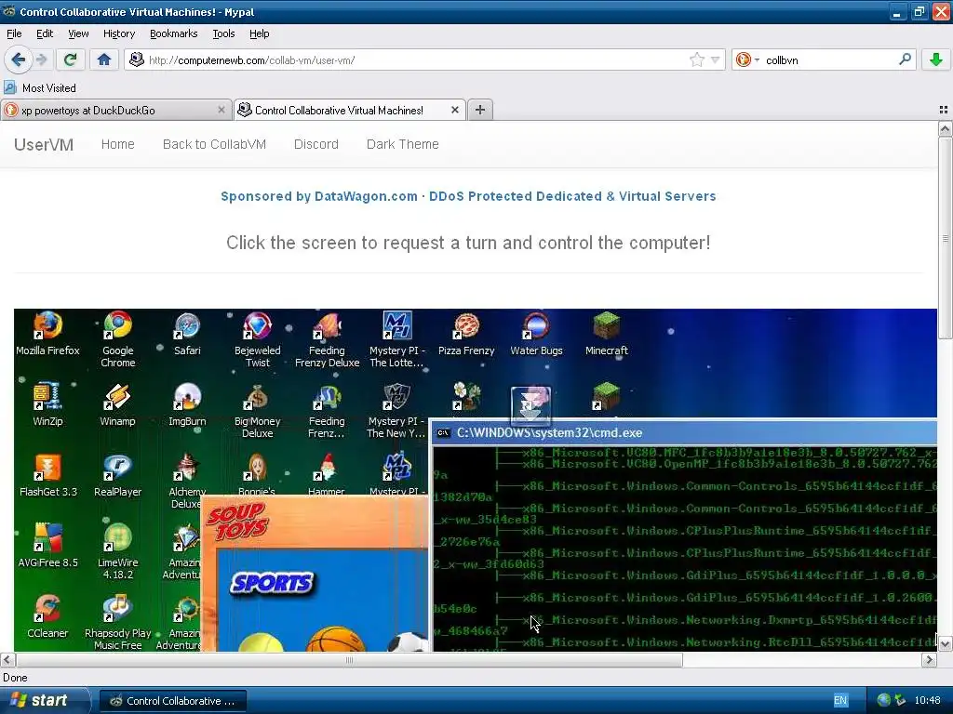Open the CCleaner desktop icon

[x=47, y=617]
